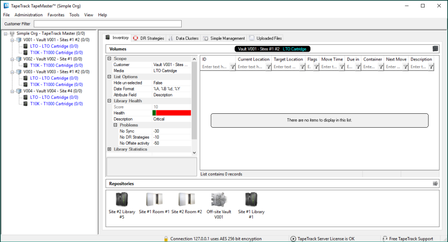This screenshot has width=448, height=242.
Task: Open the Site #2 Room #2 repository
Action: (x=187, y=203)
